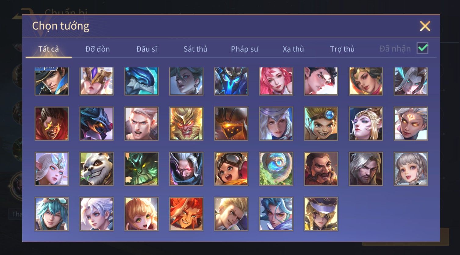The image size is (460, 255).
Task: Select the panda hero portrait
Action: (x=96, y=169)
